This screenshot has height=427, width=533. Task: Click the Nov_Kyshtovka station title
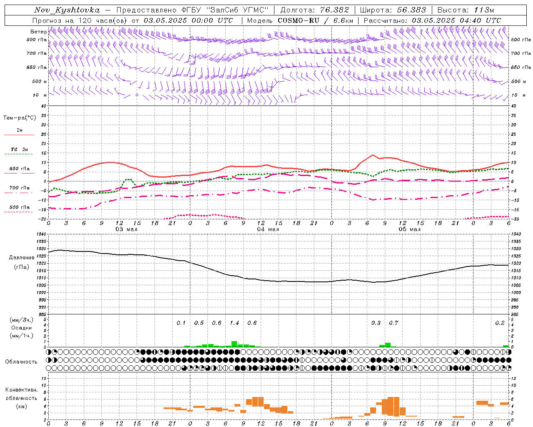pos(67,10)
